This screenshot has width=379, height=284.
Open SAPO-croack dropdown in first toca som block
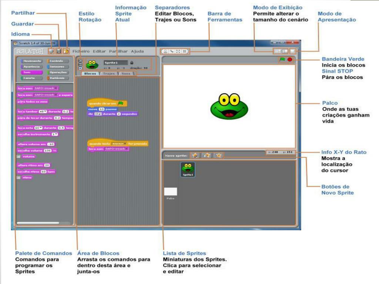coord(46,88)
